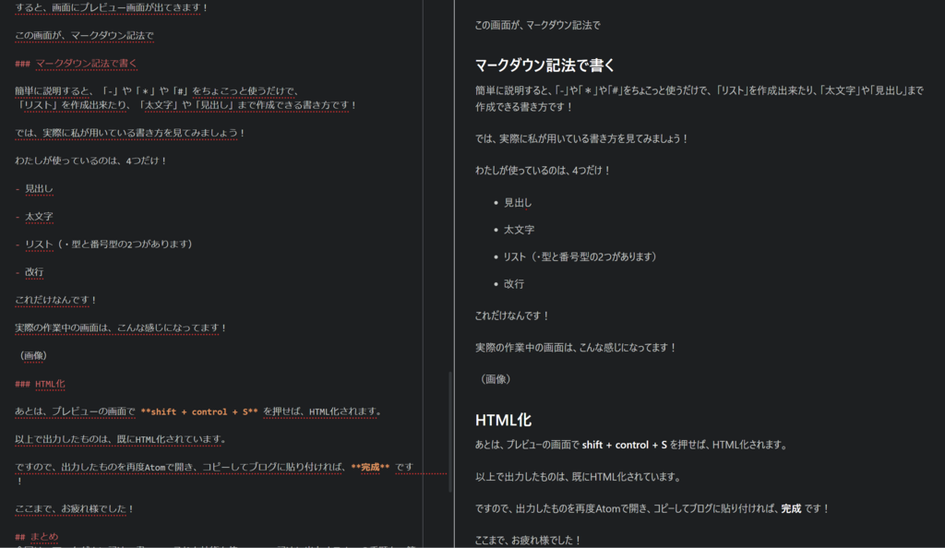Image resolution: width=945 pixels, height=548 pixels.
Task: Click '実際の作業中の画面は' in preview pane
Action: point(576,348)
